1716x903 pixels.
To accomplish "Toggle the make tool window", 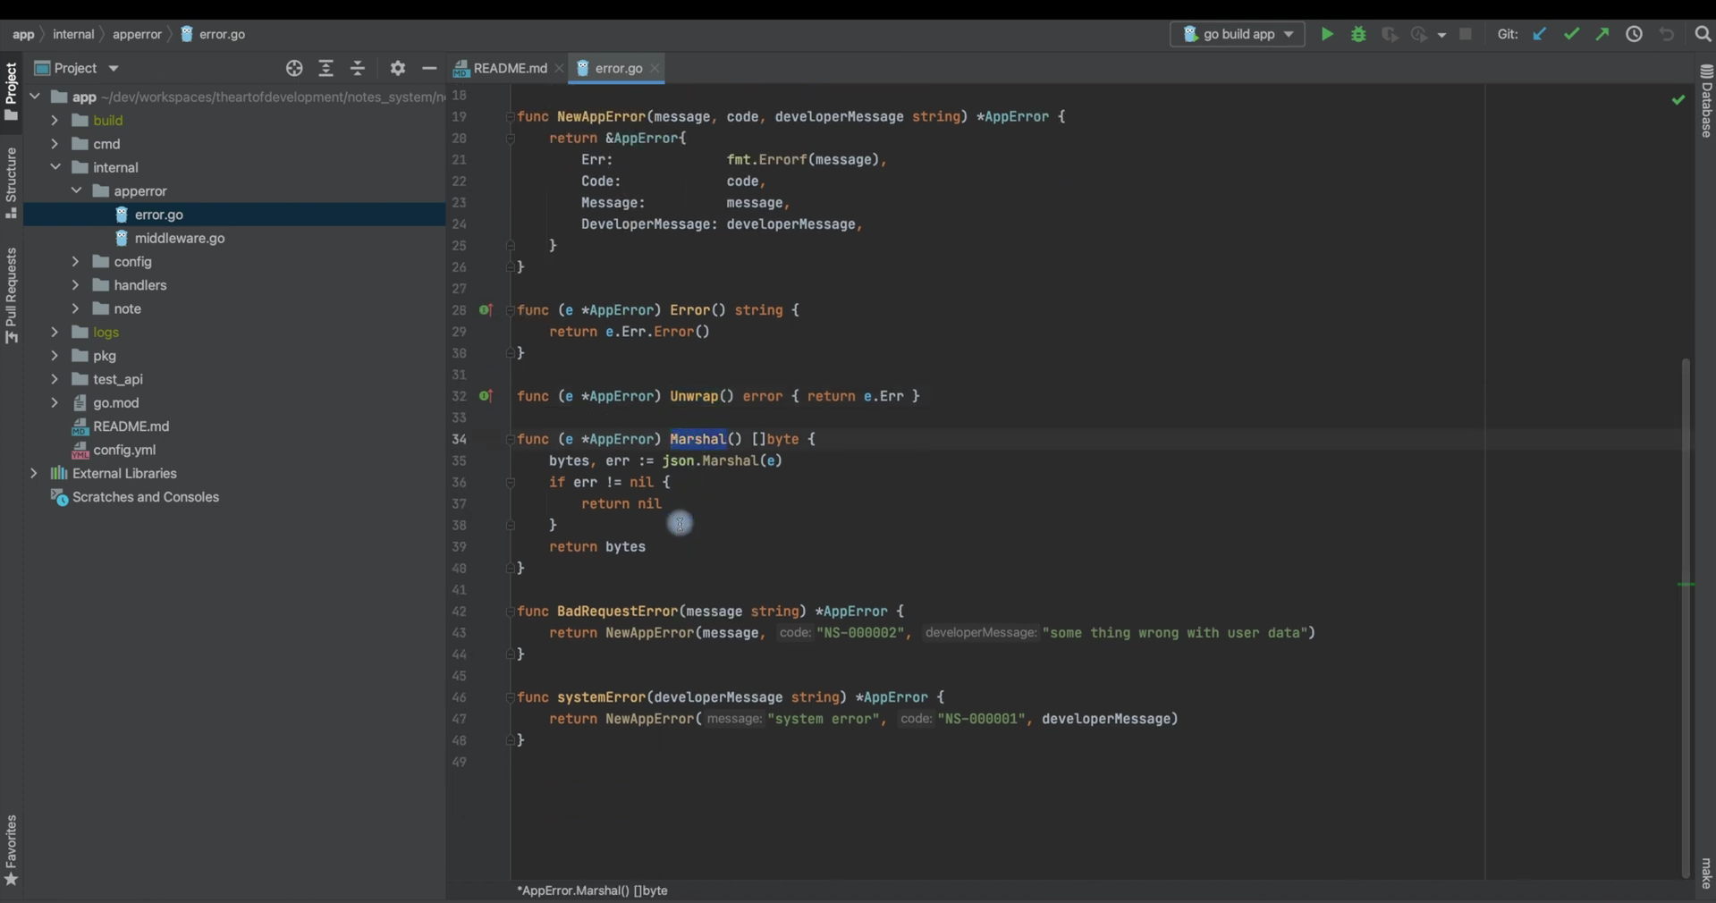I will tap(1706, 873).
